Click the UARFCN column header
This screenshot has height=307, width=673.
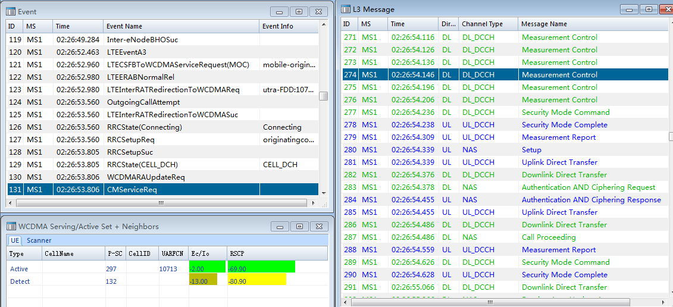click(173, 253)
